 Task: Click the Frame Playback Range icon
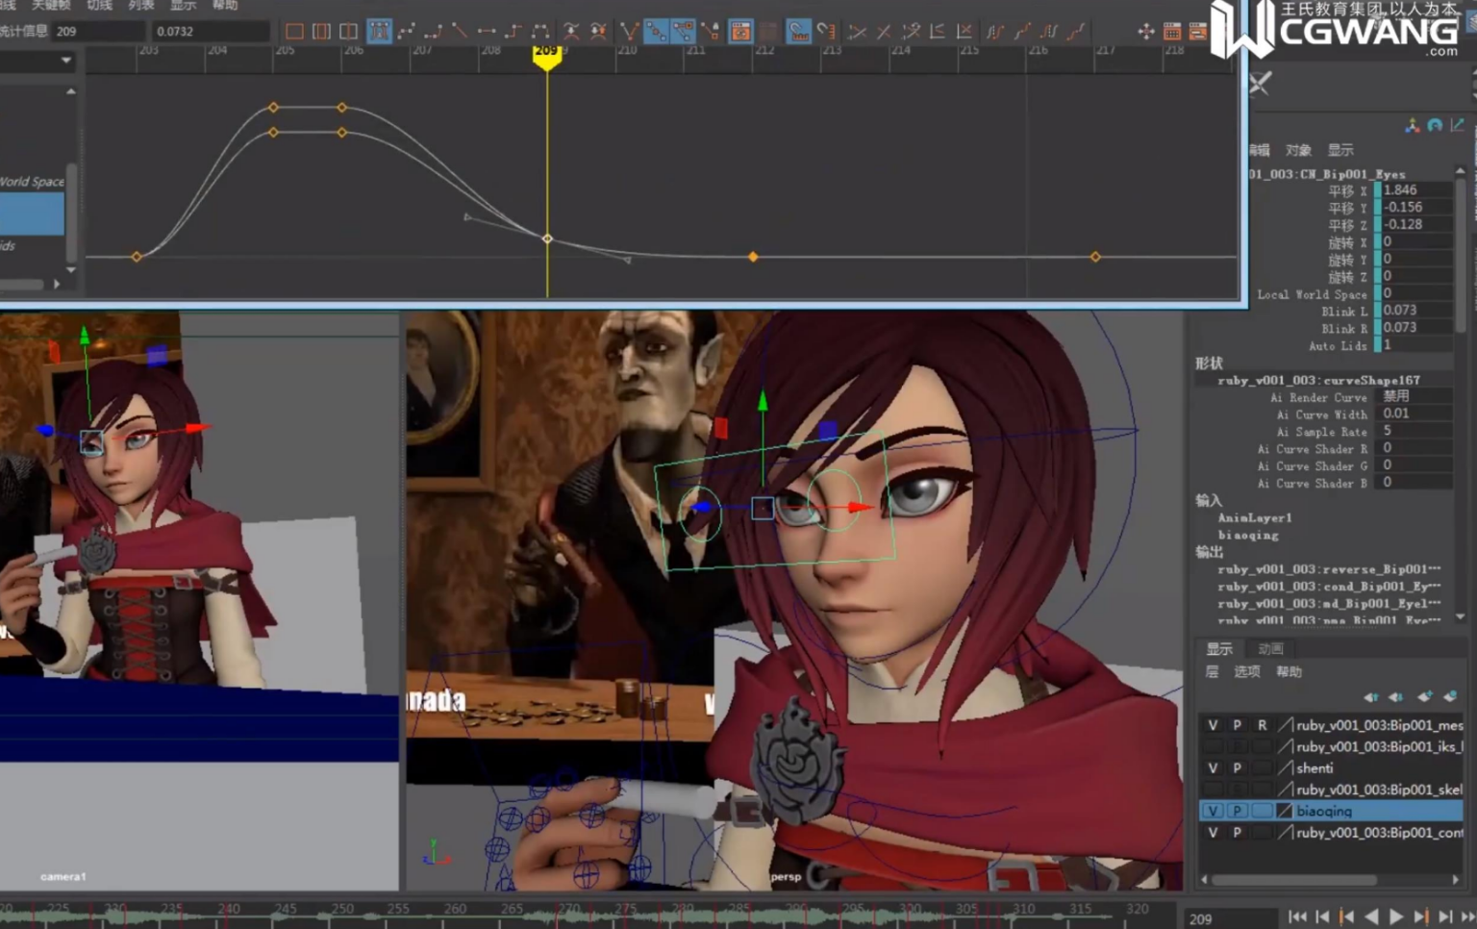321,32
